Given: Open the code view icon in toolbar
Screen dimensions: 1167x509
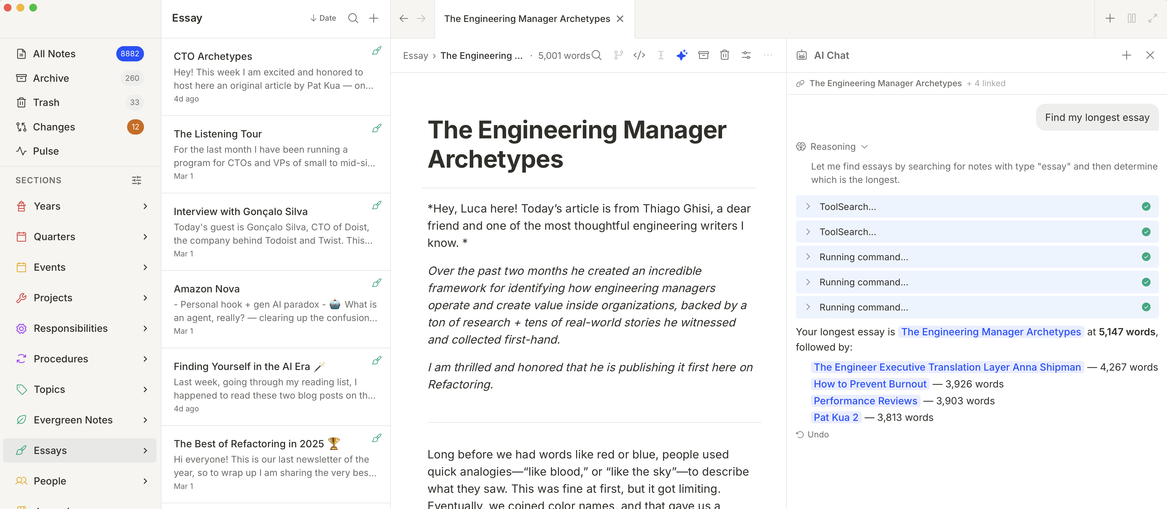Looking at the screenshot, I should (639, 55).
